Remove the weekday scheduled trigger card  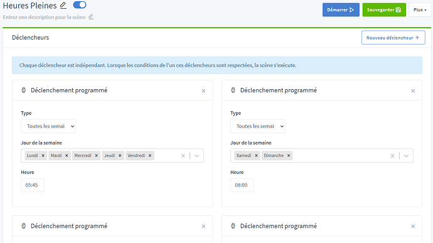coord(203,90)
